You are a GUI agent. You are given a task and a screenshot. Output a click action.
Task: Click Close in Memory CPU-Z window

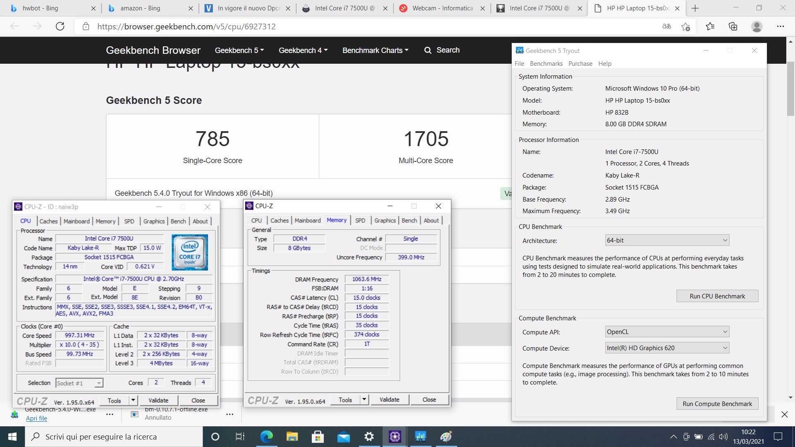tap(429, 399)
